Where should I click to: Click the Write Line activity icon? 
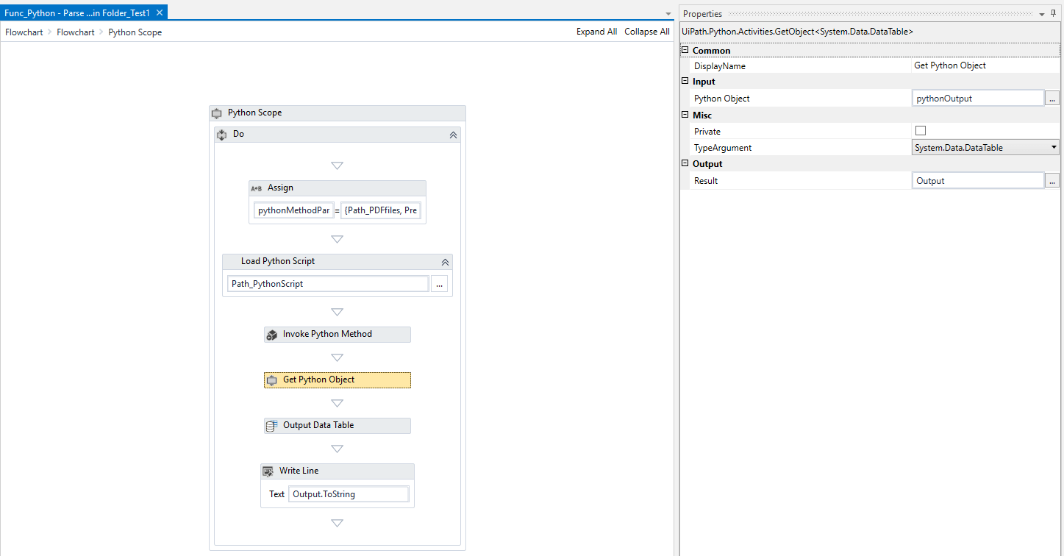(268, 471)
